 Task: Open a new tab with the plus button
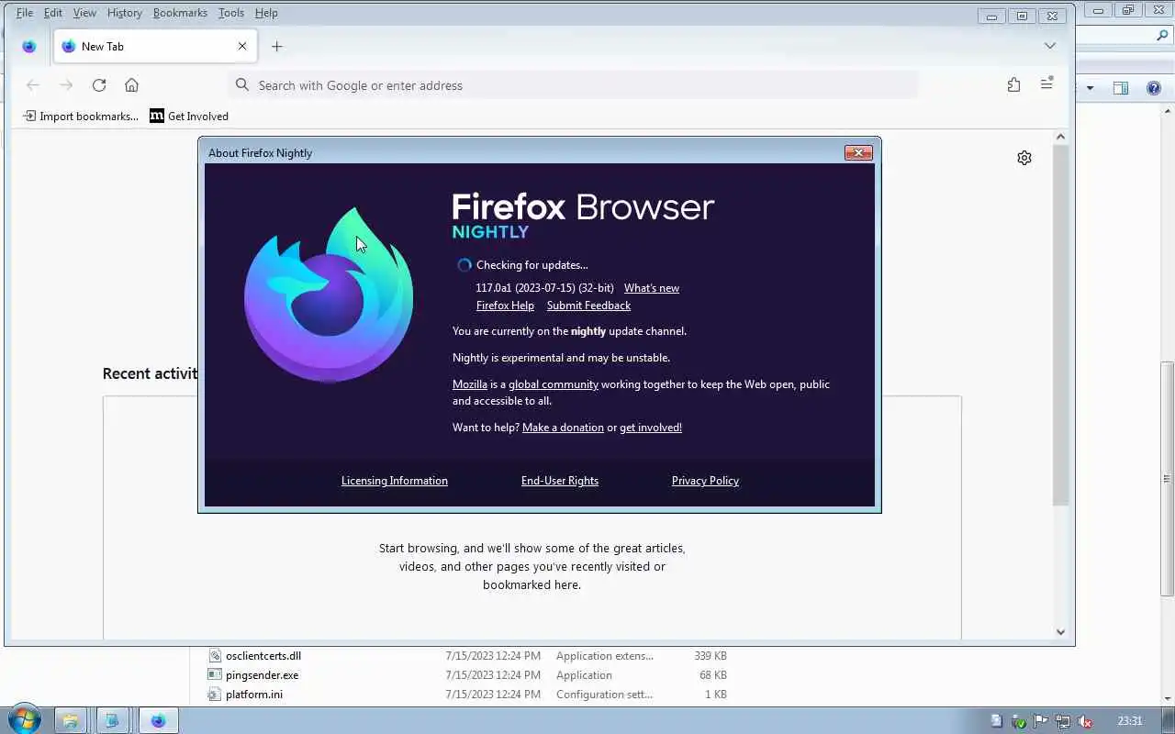(x=276, y=46)
